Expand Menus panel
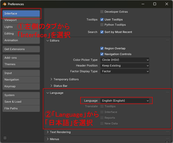 pyautogui.click(x=48, y=139)
